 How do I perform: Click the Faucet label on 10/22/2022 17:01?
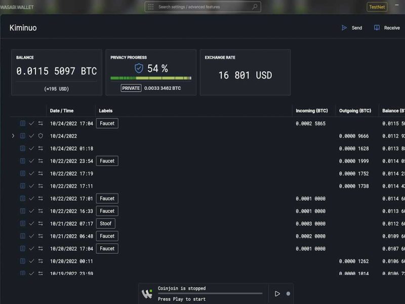(107, 199)
